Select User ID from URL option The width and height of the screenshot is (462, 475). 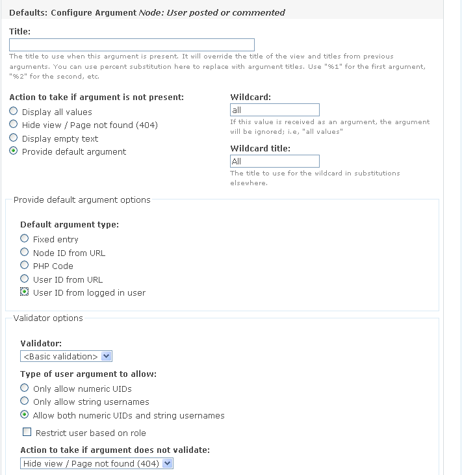[x=25, y=279]
